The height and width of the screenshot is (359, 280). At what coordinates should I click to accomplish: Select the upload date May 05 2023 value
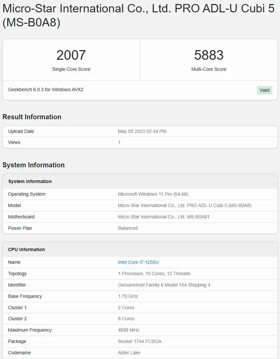pyautogui.click(x=142, y=131)
